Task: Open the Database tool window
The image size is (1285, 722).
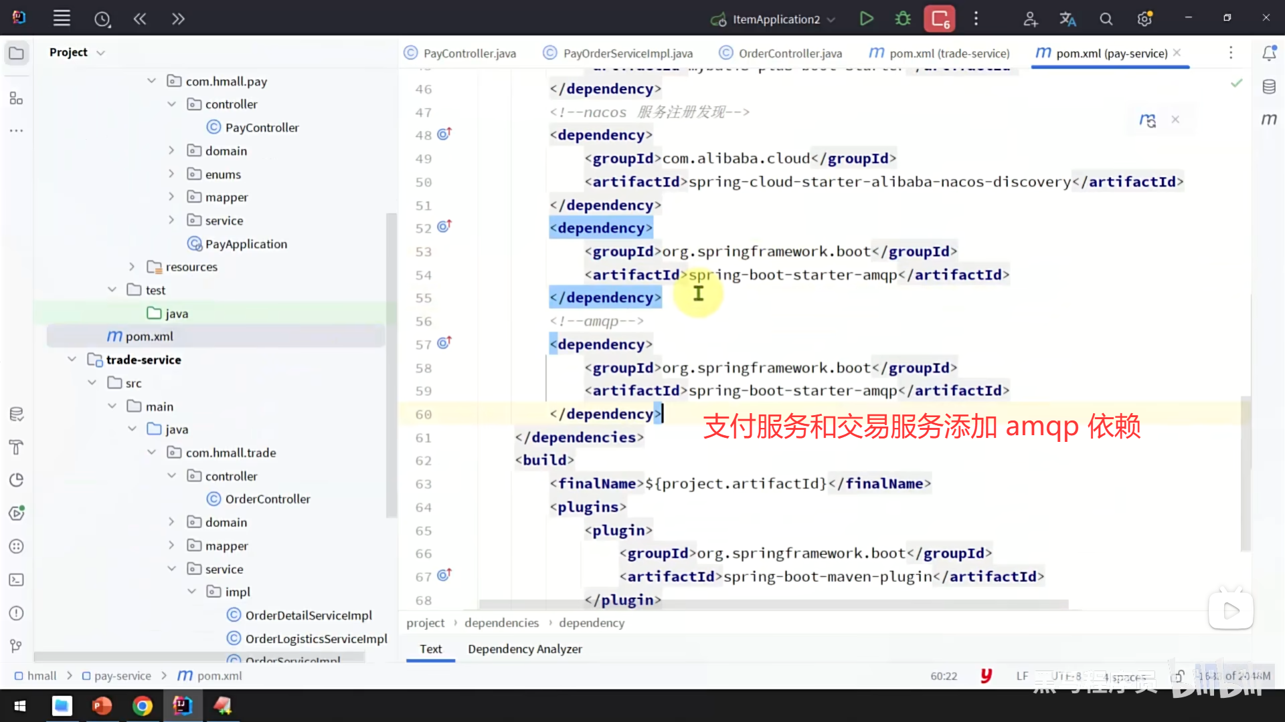Action: coord(1269,87)
